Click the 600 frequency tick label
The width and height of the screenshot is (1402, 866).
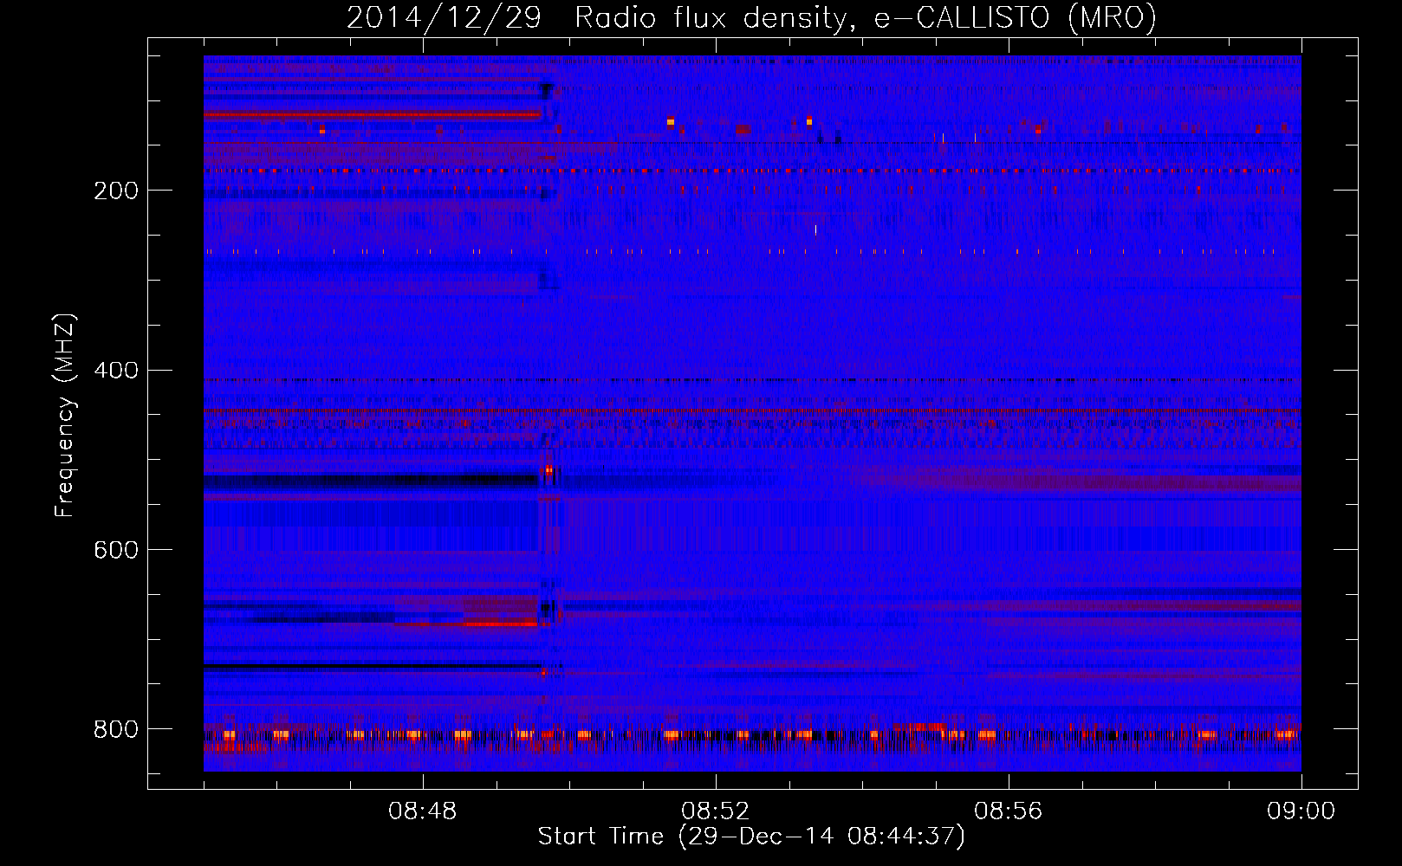pyautogui.click(x=116, y=550)
